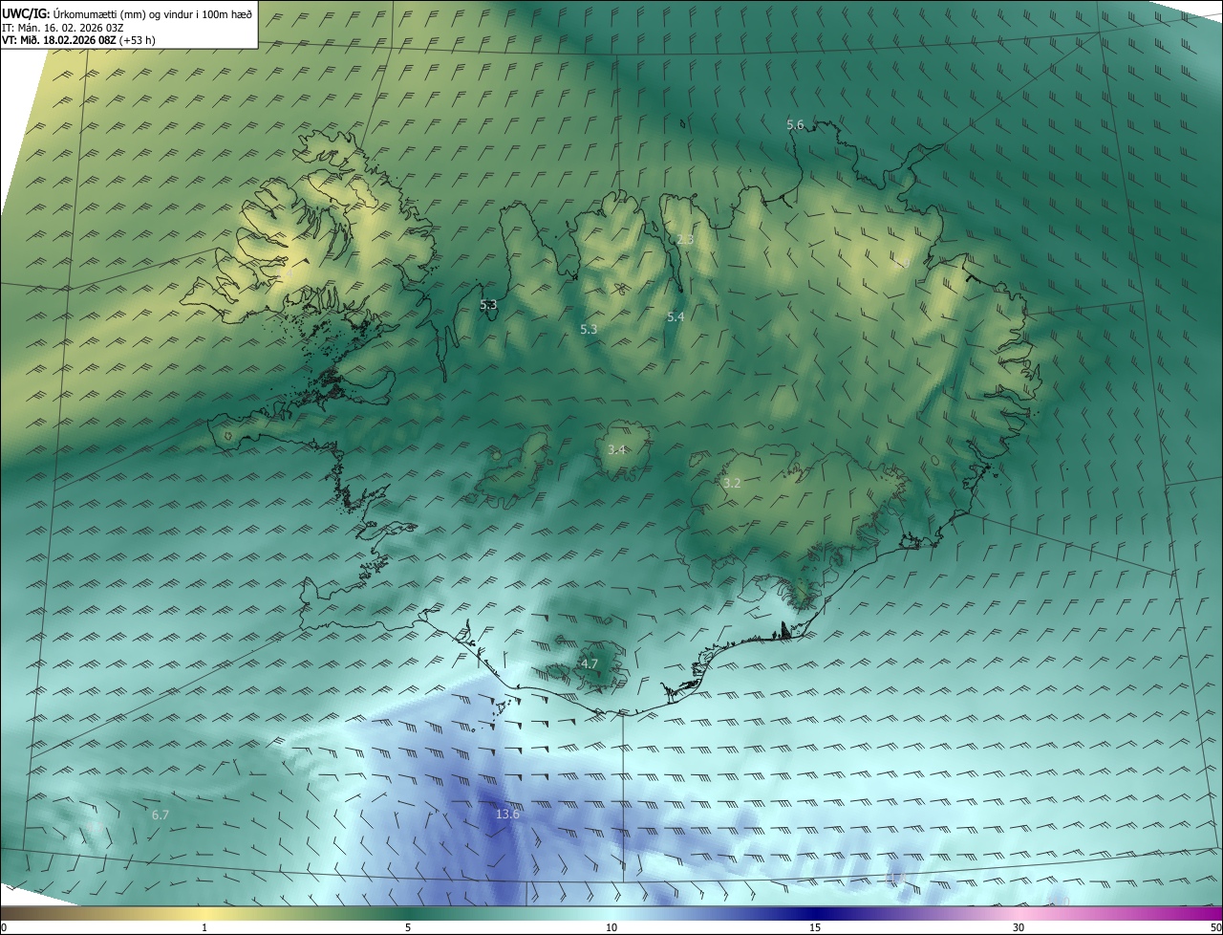Click the 6.7 value over the ocean
The image size is (1223, 935).
[161, 815]
